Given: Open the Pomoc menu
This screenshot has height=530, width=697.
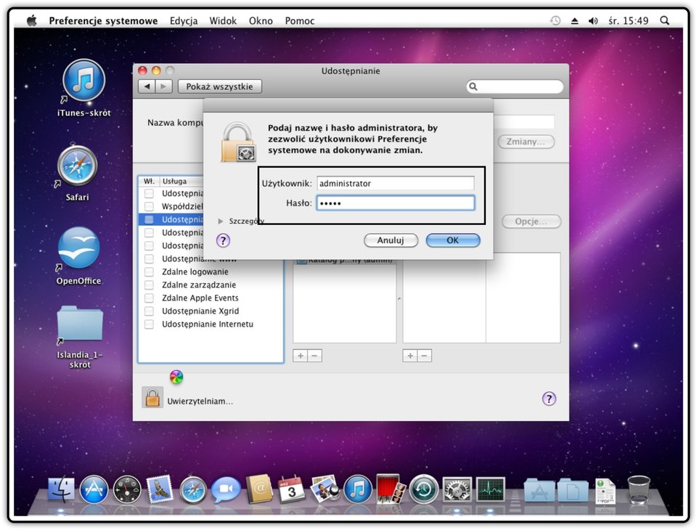Looking at the screenshot, I should [x=300, y=21].
